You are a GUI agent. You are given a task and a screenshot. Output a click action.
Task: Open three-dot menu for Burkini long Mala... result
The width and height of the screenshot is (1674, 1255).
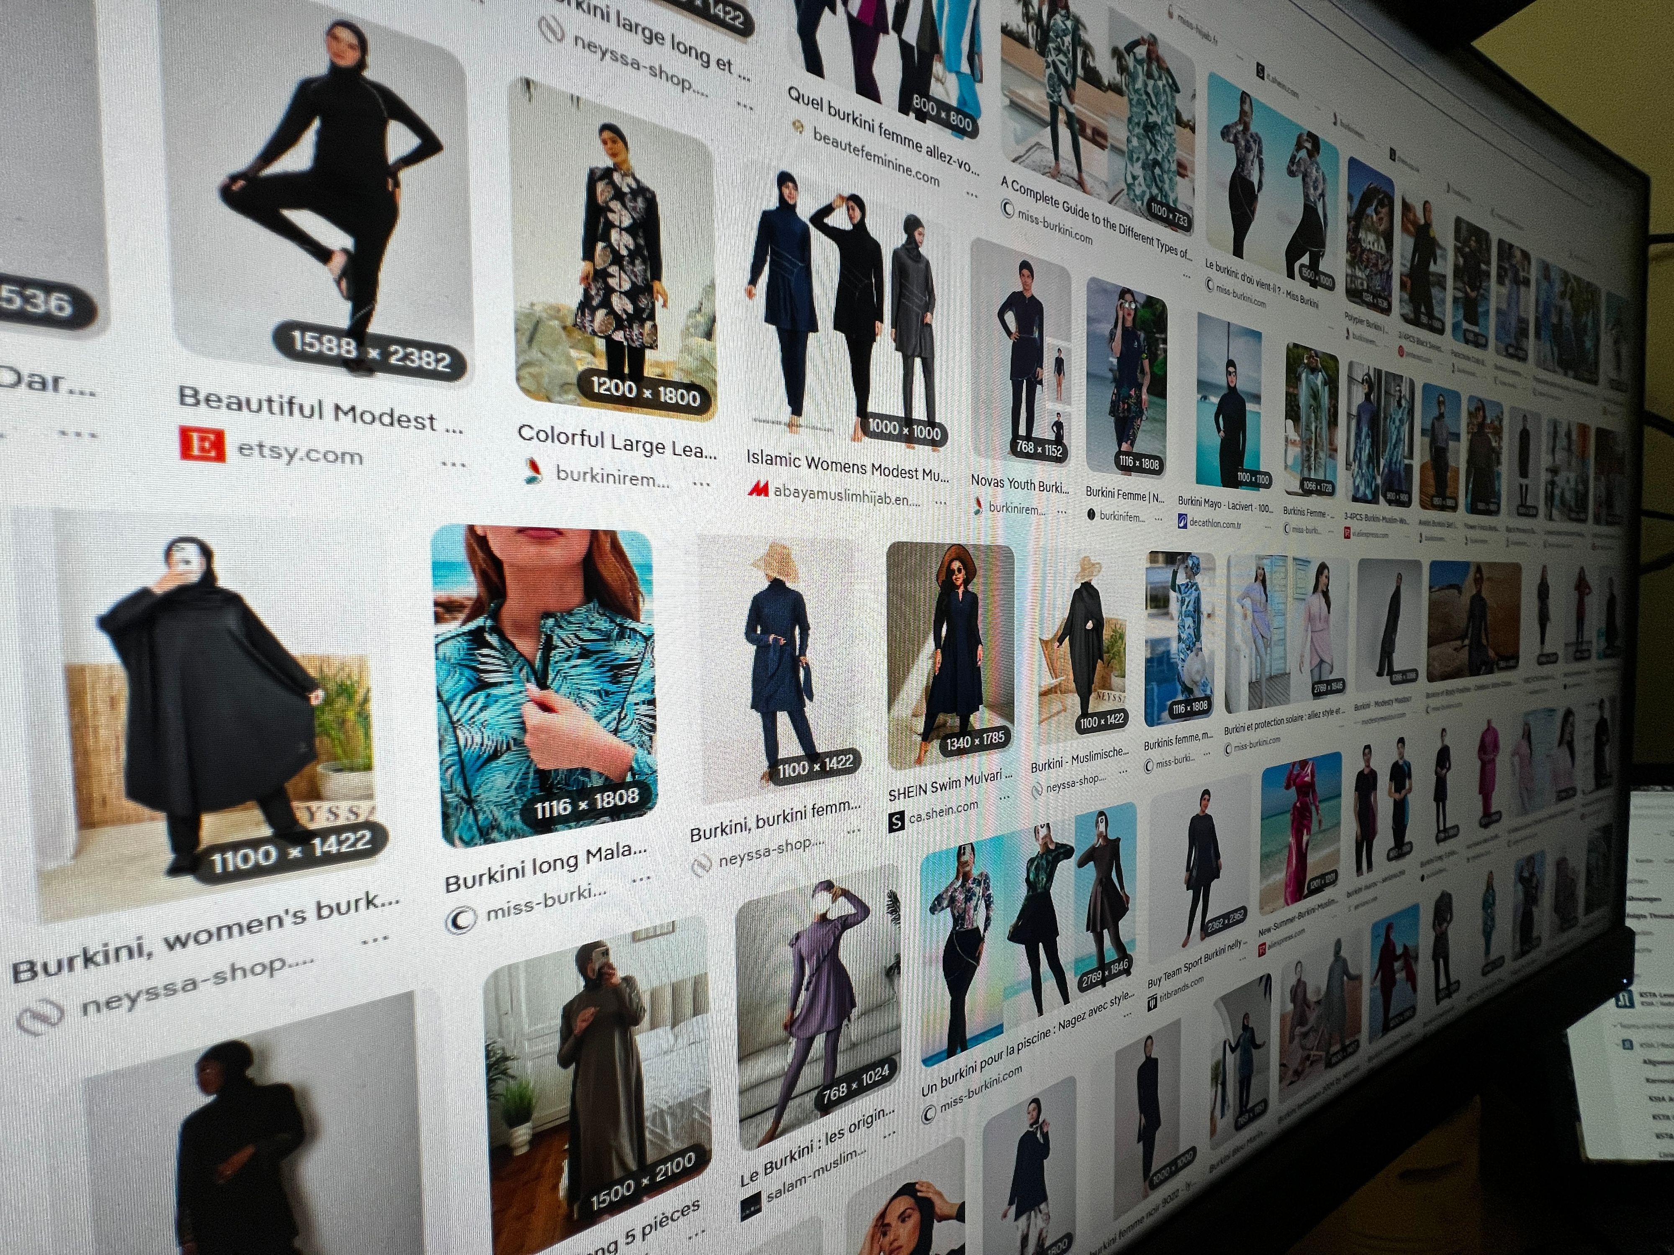tap(641, 878)
